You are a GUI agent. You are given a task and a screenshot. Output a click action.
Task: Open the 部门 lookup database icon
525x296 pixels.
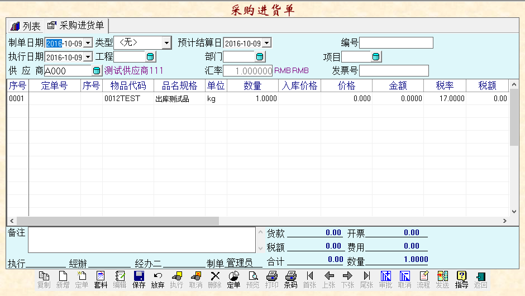pyautogui.click(x=260, y=56)
